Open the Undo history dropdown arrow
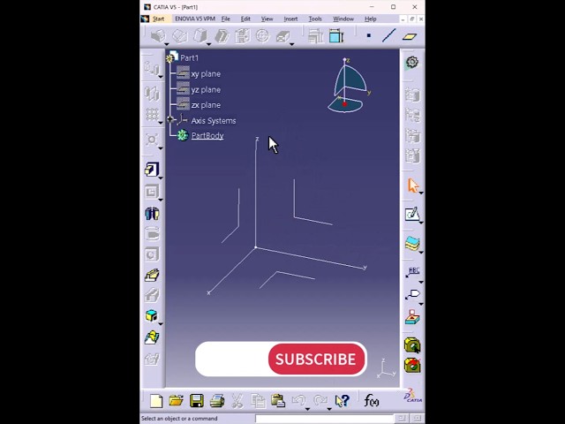The height and width of the screenshot is (424, 565). pyautogui.click(x=307, y=409)
